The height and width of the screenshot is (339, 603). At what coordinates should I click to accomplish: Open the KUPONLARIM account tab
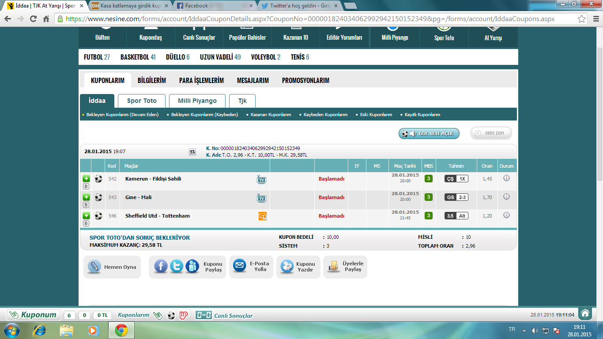[108, 80]
